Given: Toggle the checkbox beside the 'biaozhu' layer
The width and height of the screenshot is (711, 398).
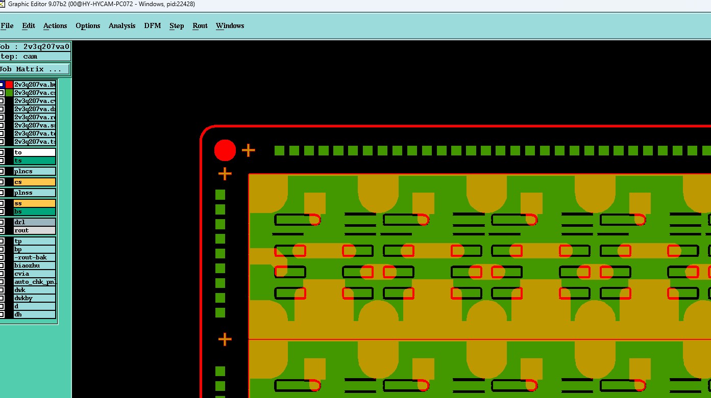Looking at the screenshot, I should click(x=2, y=266).
